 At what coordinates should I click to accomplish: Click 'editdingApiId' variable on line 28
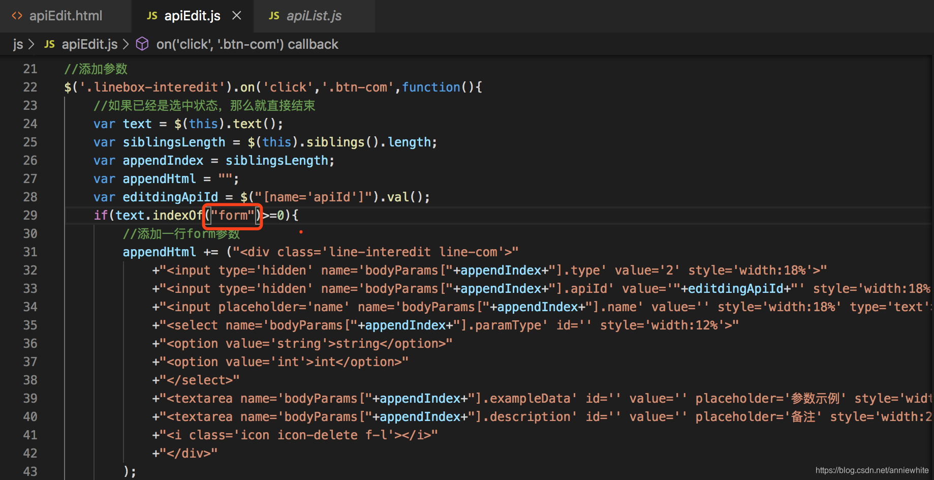coord(170,197)
